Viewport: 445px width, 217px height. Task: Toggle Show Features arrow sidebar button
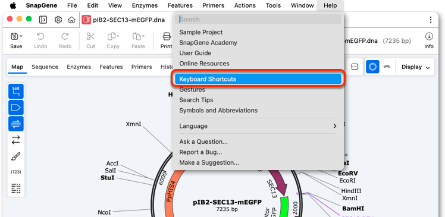pos(16,108)
